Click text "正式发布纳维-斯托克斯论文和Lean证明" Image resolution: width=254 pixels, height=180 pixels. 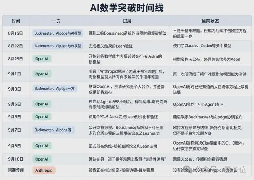point(123,146)
